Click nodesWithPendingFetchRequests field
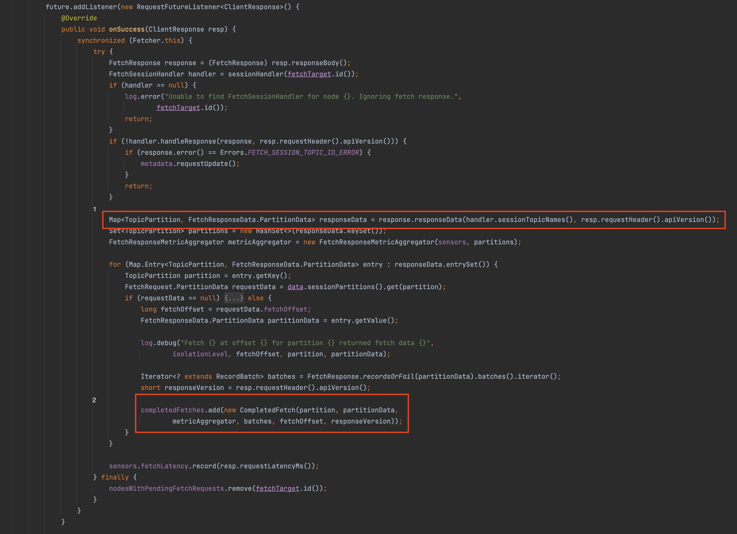The height and width of the screenshot is (534, 737). (x=166, y=488)
